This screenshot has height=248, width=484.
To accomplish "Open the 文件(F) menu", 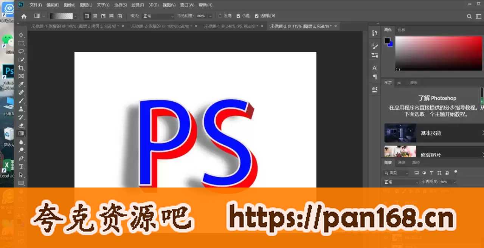I will 36,5.
